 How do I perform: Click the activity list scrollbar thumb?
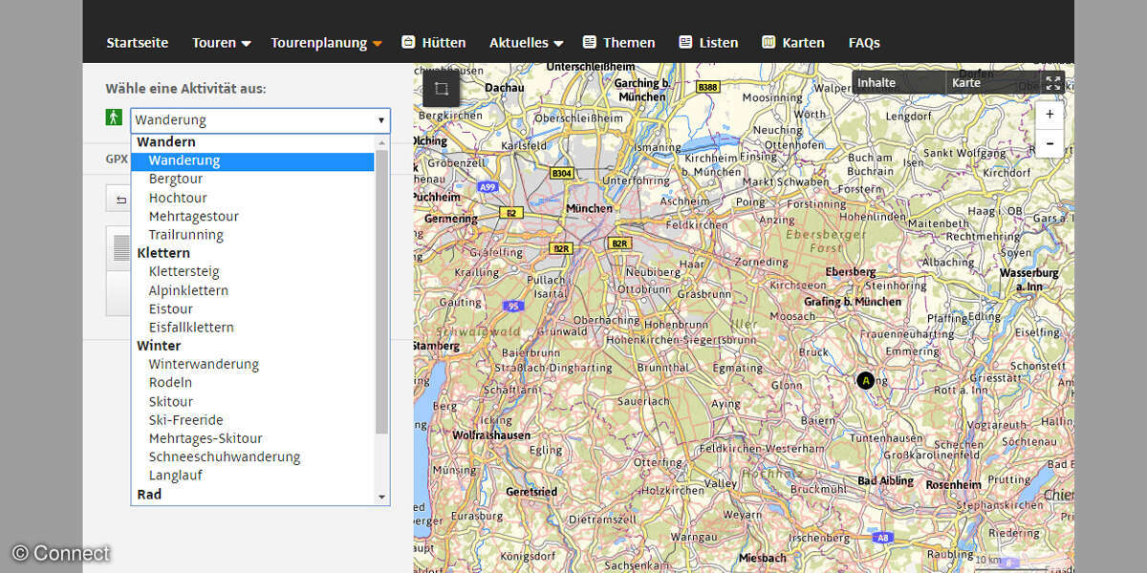point(382,291)
